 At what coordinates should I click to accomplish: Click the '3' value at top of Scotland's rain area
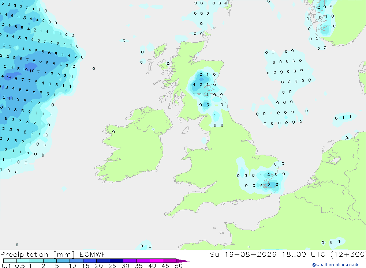[201, 75]
